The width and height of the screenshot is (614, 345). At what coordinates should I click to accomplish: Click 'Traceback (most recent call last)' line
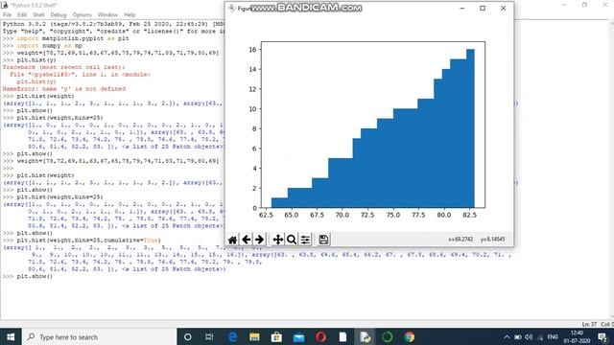point(64,67)
